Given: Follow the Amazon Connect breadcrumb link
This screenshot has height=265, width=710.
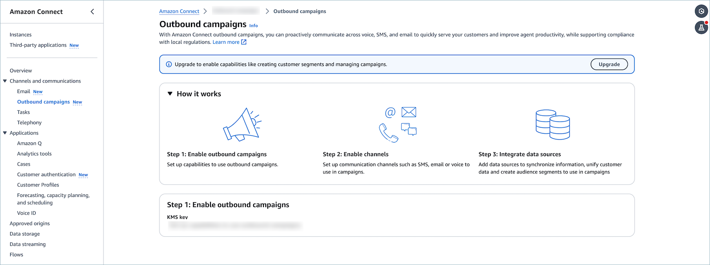Looking at the screenshot, I should (179, 11).
